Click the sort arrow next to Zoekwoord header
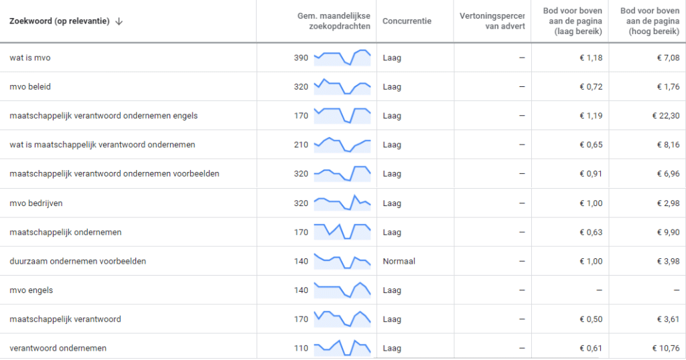Screen dimensions: 686x360 [119, 21]
